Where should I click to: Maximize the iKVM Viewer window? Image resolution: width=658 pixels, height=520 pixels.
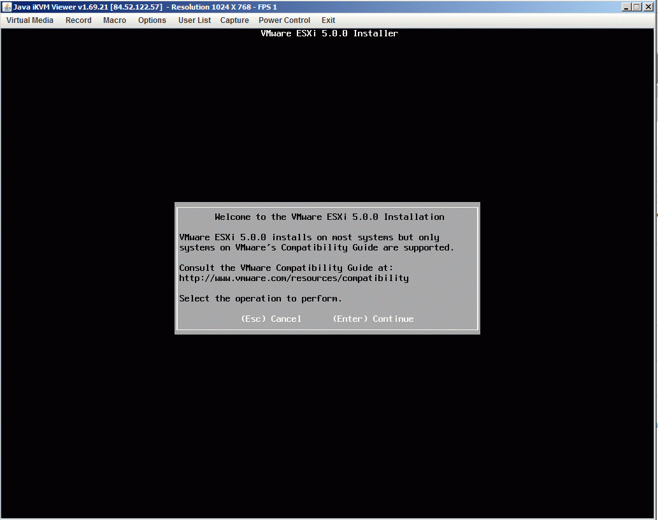[637, 7]
